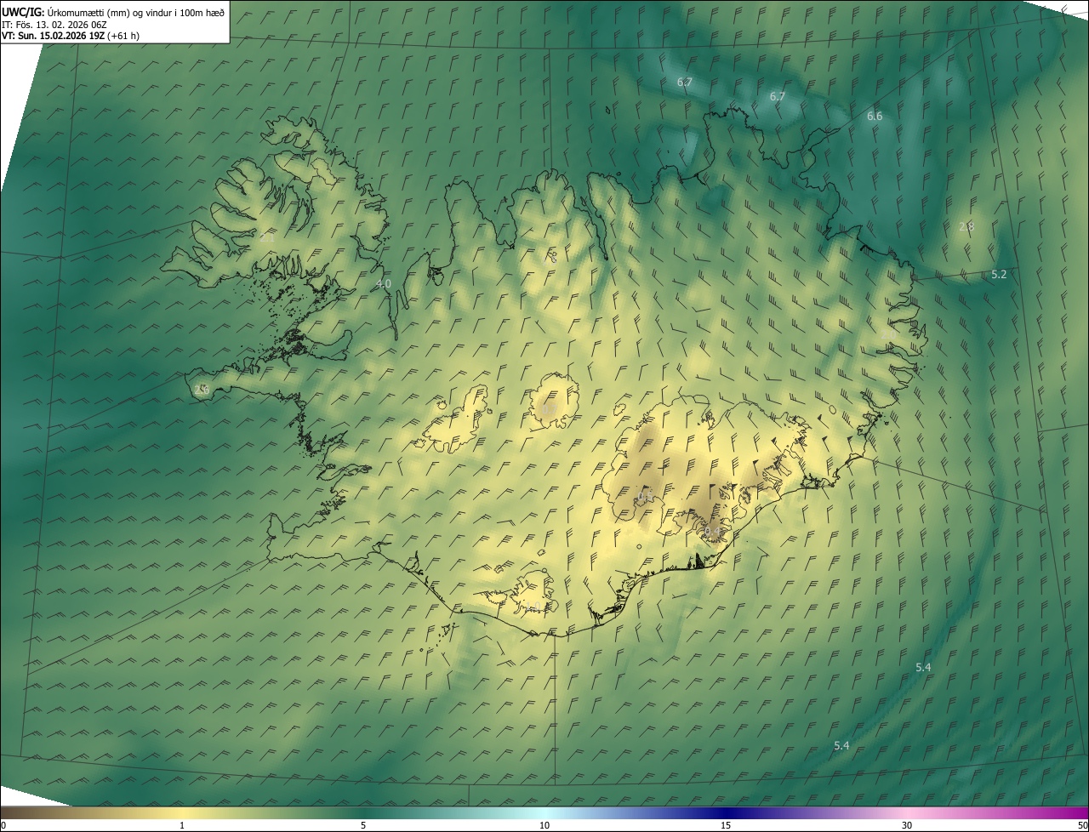Click the 6.6 precipitable water value label
Image resolution: width=1089 pixels, height=832 pixels.
pyautogui.click(x=875, y=116)
